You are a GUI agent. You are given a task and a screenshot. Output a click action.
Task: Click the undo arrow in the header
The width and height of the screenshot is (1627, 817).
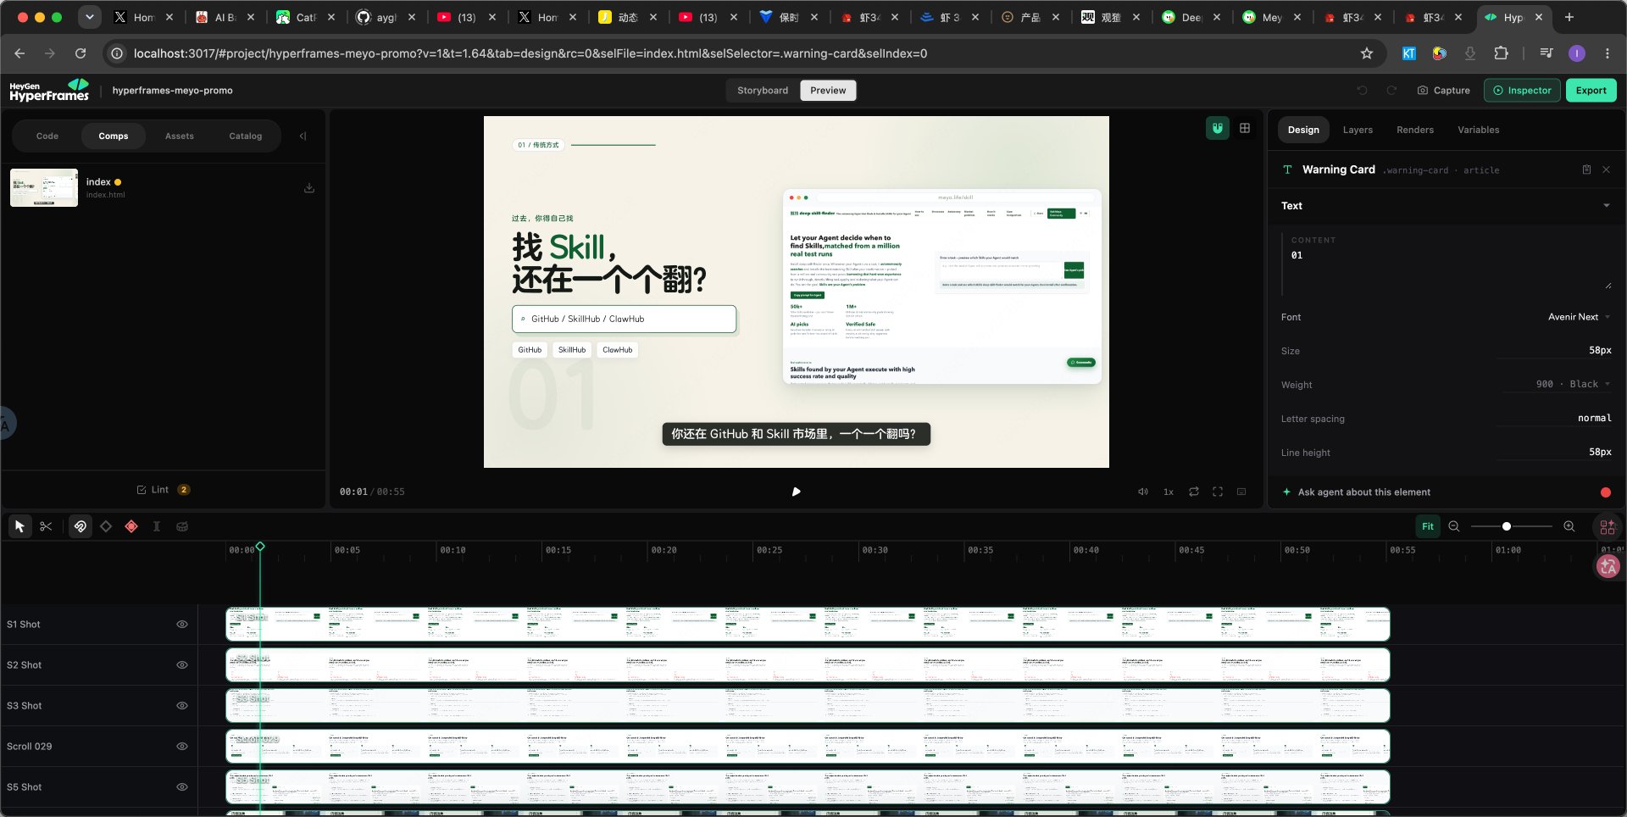[x=1363, y=90]
